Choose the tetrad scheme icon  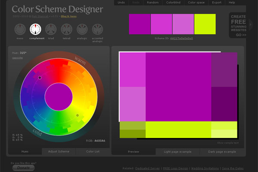[67, 29]
